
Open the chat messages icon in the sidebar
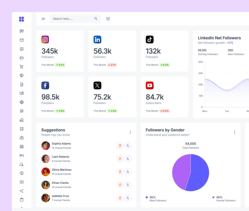(22, 31)
